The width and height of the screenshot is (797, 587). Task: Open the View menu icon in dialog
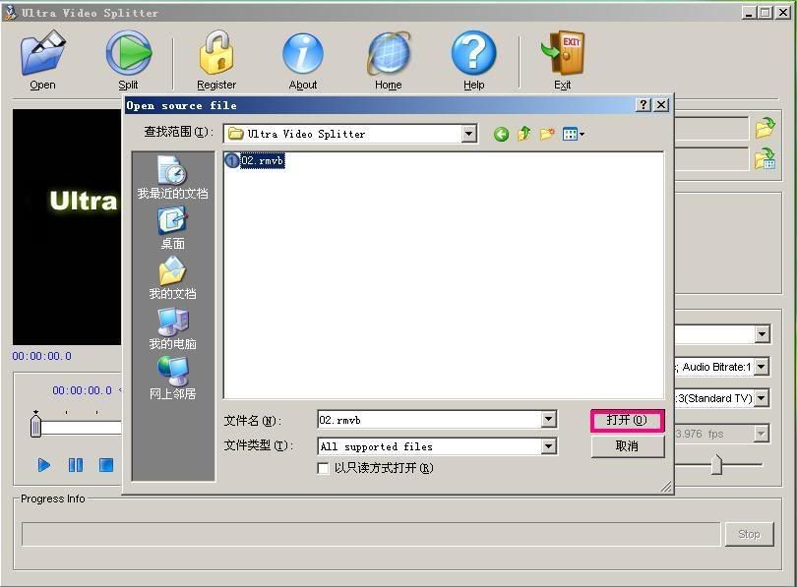point(574,134)
